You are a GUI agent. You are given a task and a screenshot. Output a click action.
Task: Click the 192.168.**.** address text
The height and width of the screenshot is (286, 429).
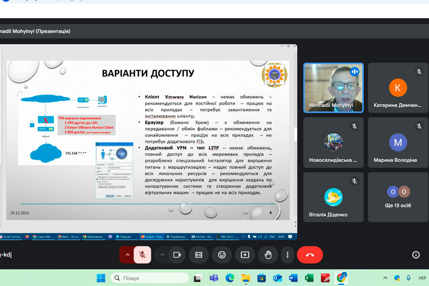(x=76, y=153)
